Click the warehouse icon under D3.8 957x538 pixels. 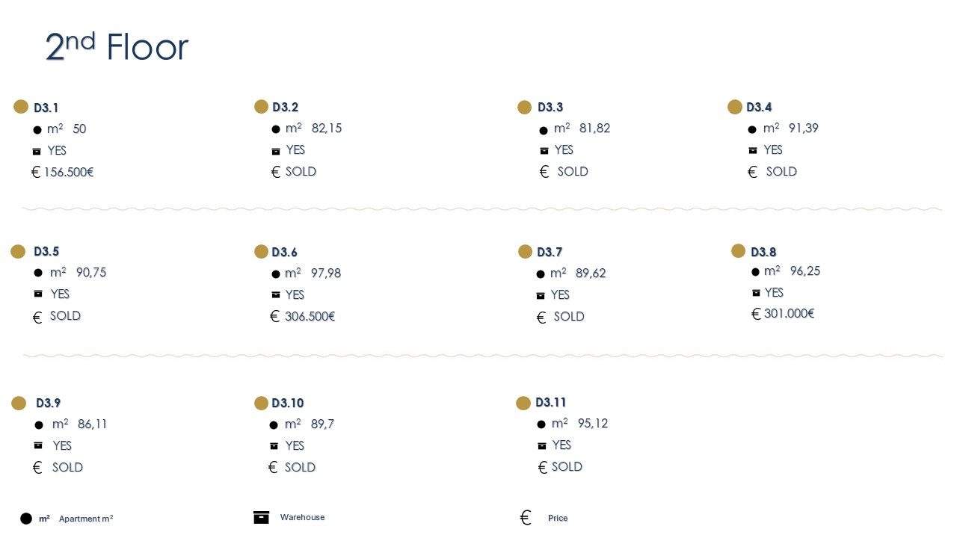pyautogui.click(x=756, y=293)
